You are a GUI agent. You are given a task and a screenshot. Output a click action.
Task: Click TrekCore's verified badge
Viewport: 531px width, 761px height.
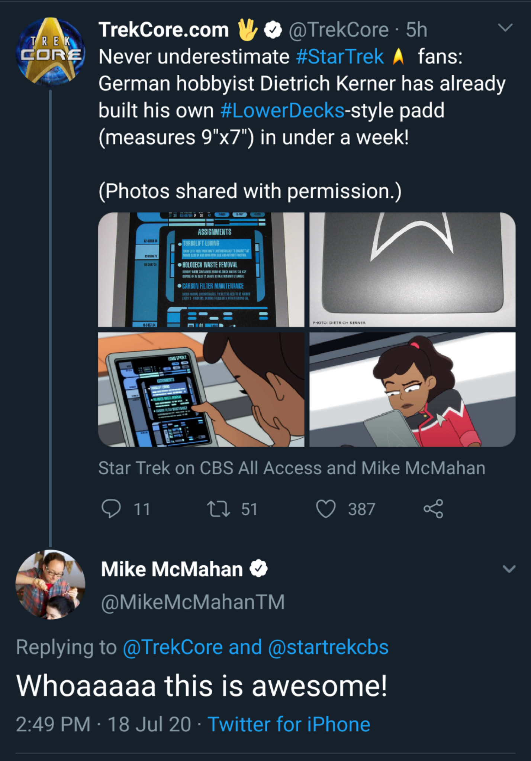(273, 30)
